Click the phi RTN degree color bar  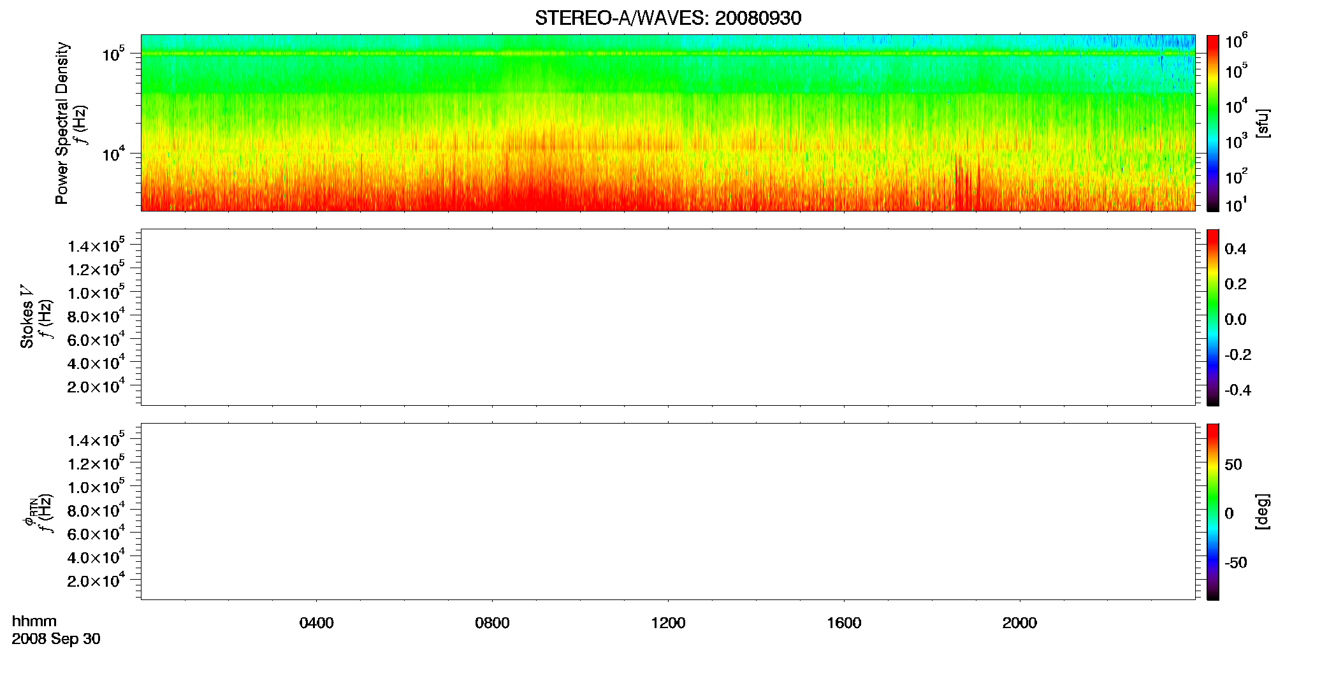1212,512
